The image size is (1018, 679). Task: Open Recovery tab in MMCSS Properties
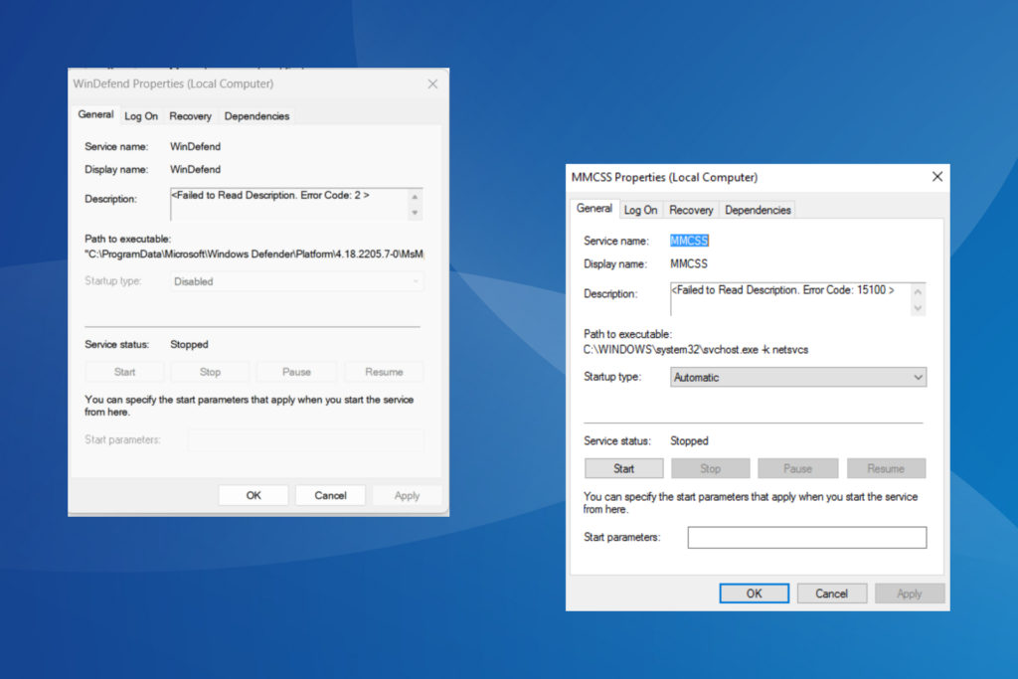coord(691,211)
